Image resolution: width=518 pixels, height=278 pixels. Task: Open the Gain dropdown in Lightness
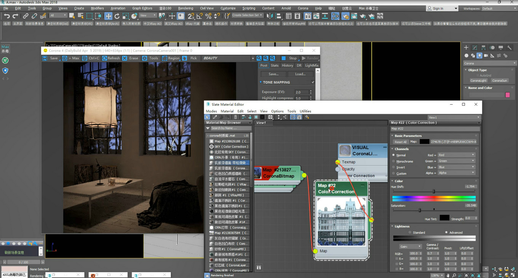click(x=410, y=246)
